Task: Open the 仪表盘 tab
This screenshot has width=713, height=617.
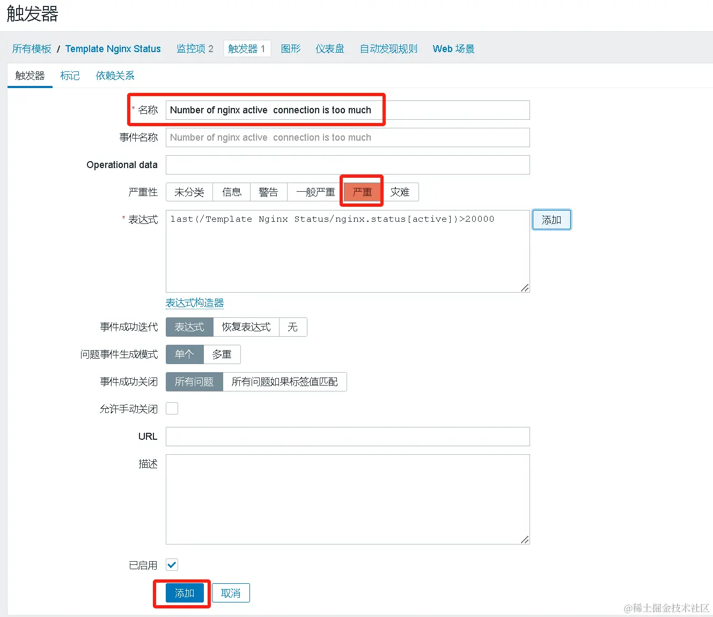Action: (330, 49)
